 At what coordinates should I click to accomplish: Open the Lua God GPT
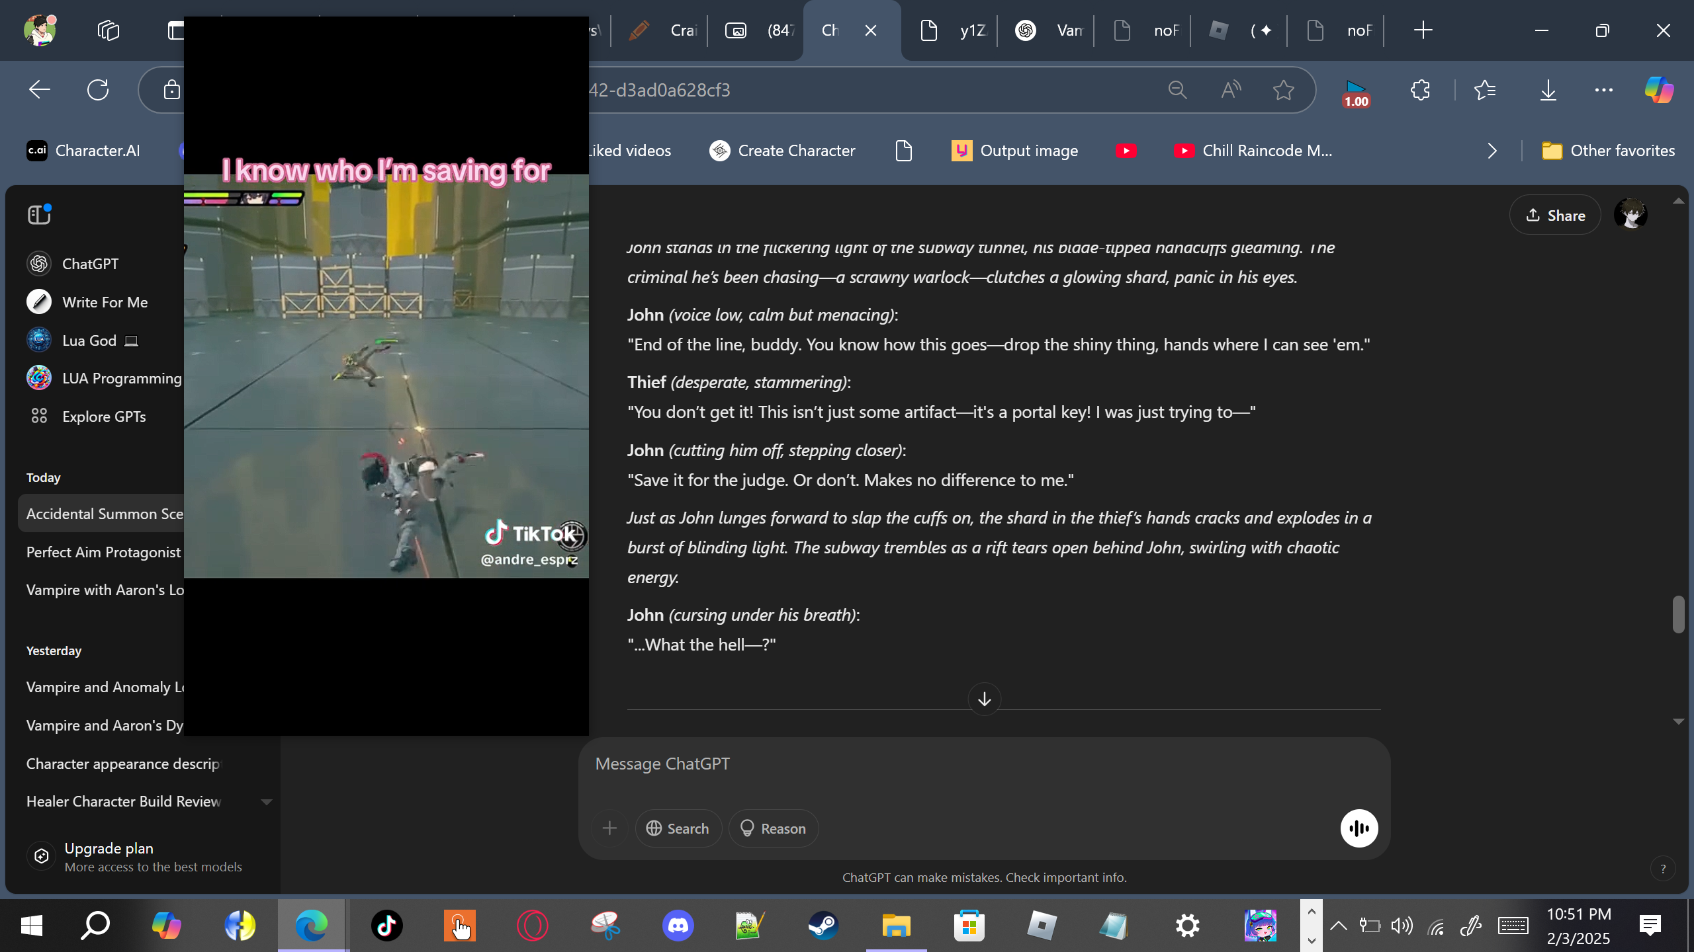pyautogui.click(x=82, y=340)
